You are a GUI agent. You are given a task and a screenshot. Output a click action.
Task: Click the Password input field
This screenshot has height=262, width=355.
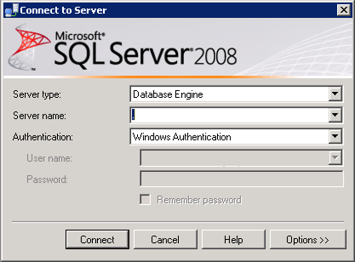[241, 179]
